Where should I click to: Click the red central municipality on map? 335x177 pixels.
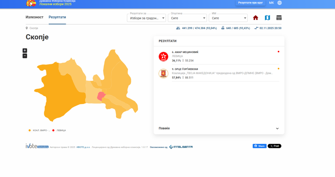pos(101,96)
